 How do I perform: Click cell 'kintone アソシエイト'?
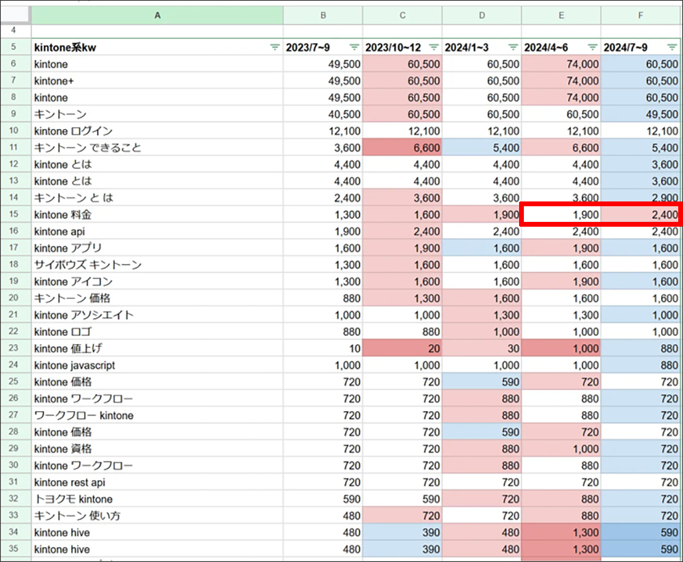[157, 315]
